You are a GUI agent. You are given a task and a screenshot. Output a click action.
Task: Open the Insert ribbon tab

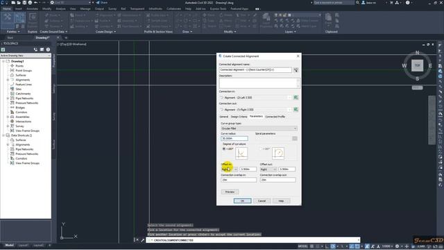tap(19, 9)
